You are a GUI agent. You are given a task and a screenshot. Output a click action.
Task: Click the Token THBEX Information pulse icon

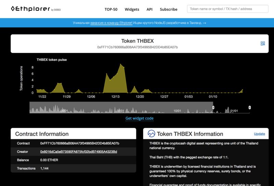[151, 134]
